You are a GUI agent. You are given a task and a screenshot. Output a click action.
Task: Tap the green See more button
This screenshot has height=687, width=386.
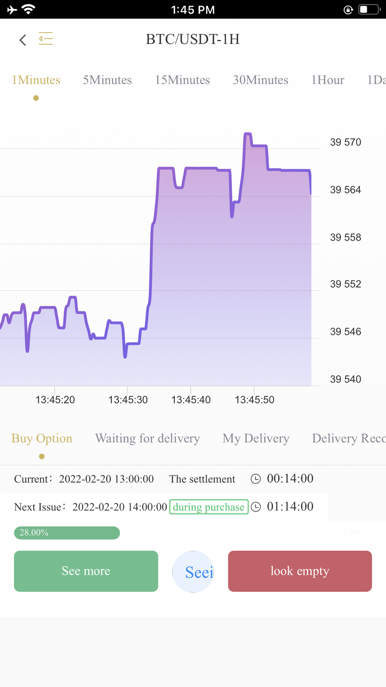[86, 571]
